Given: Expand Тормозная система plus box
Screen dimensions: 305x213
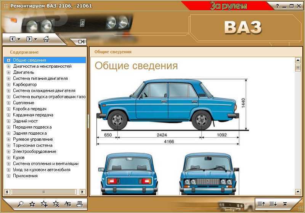Looking at the screenshot, I should (8, 146).
